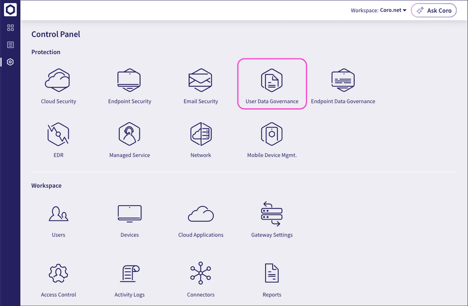The width and height of the screenshot is (468, 306).
Task: Click the Ask Coro button
Action: pyautogui.click(x=434, y=10)
